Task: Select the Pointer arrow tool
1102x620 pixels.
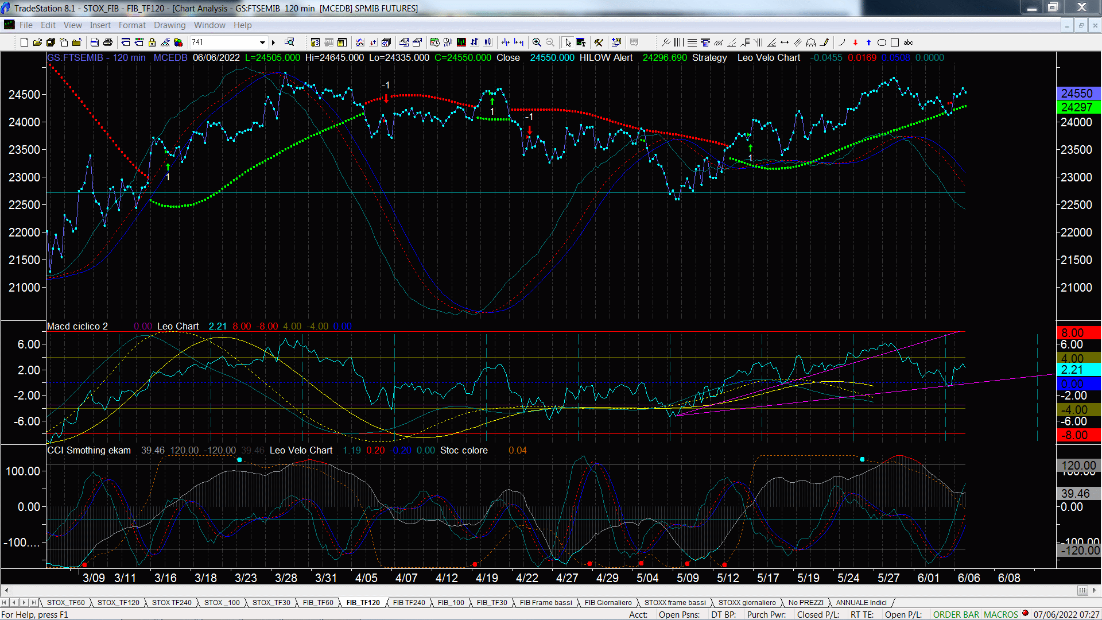Action: pos(568,42)
